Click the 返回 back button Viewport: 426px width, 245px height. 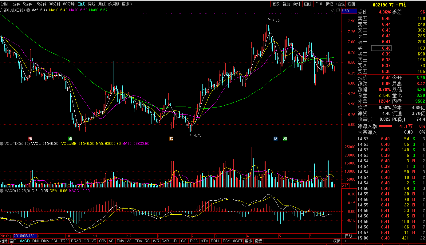pyautogui.click(x=351, y=4)
